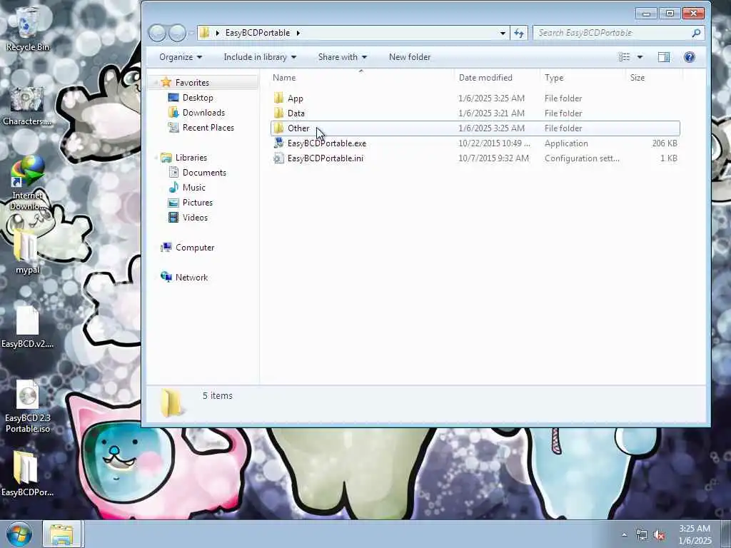Click the Back navigation arrow

click(157, 33)
